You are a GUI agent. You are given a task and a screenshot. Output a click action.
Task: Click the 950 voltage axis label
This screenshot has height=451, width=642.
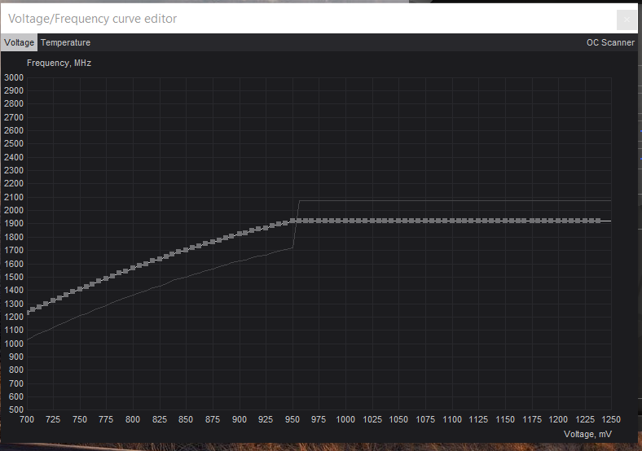pos(292,419)
